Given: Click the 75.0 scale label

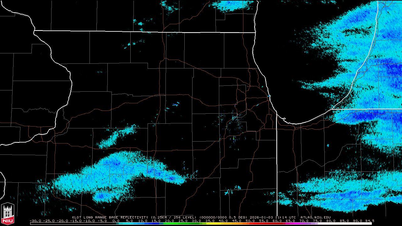Looking at the screenshot, I should (x=318, y=221).
